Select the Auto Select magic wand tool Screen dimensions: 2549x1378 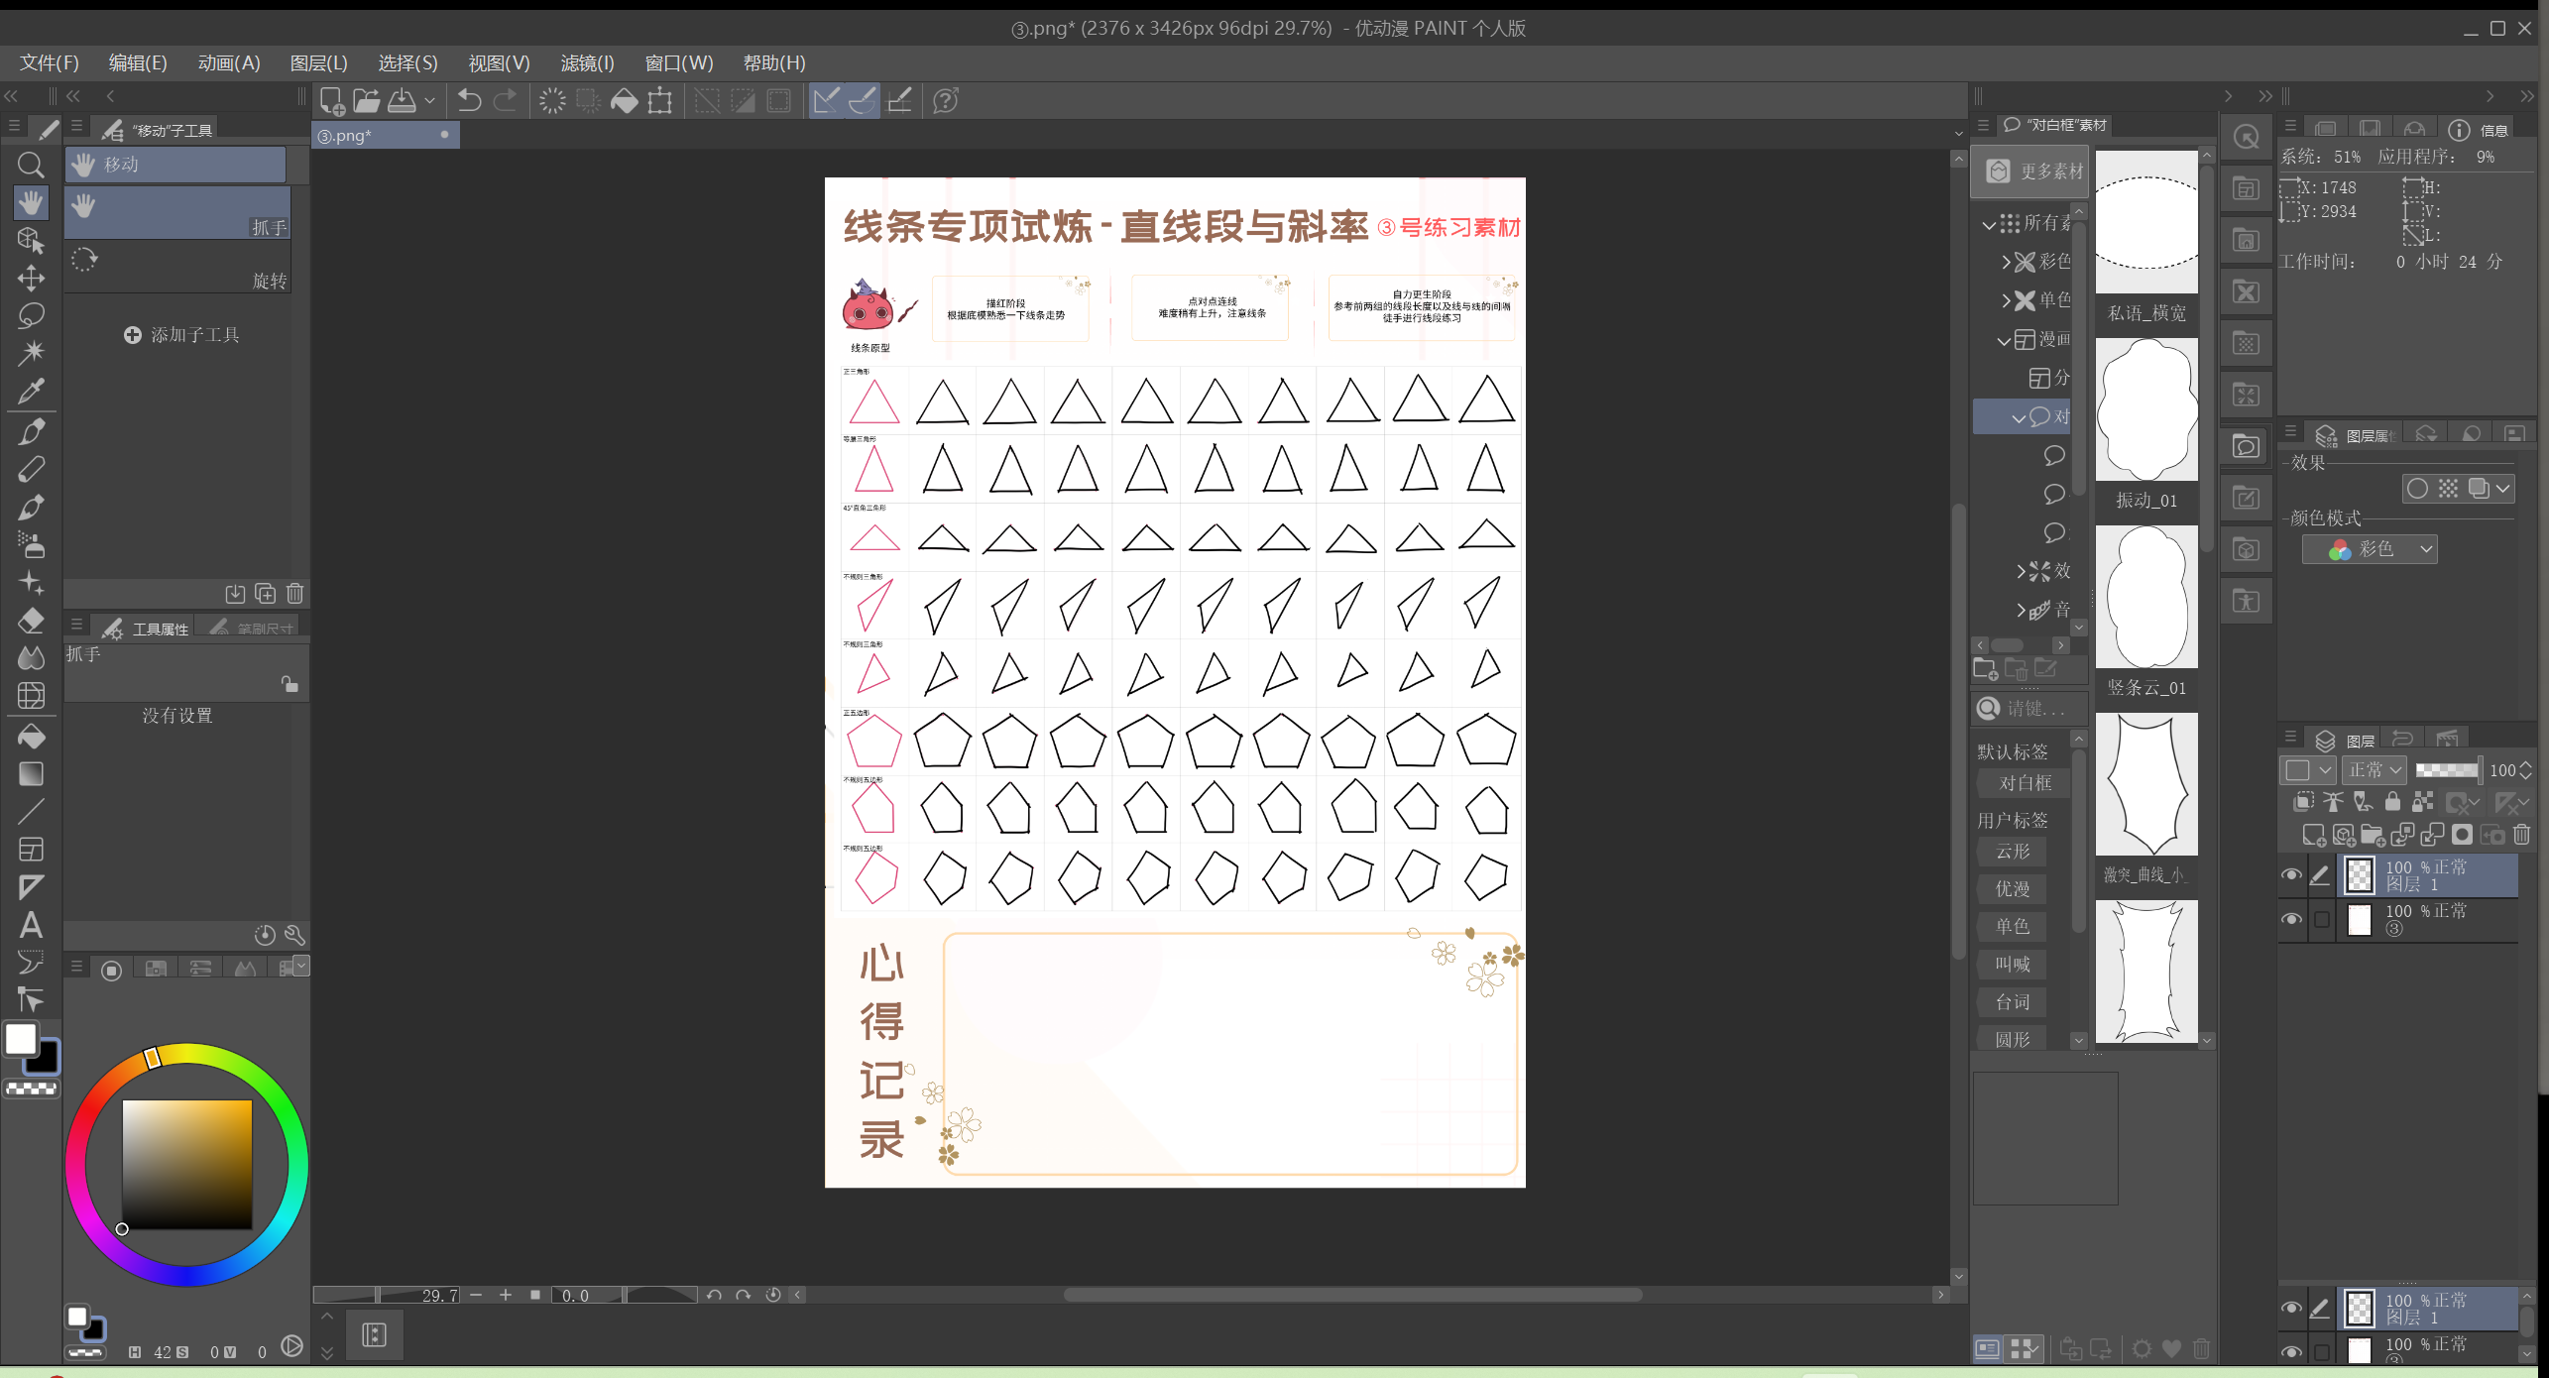(x=31, y=353)
